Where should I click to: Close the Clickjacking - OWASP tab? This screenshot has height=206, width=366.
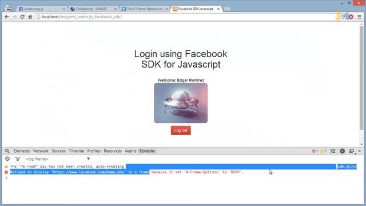116,9
